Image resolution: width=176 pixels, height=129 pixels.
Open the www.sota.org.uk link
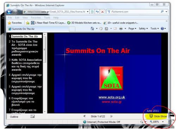(112, 97)
